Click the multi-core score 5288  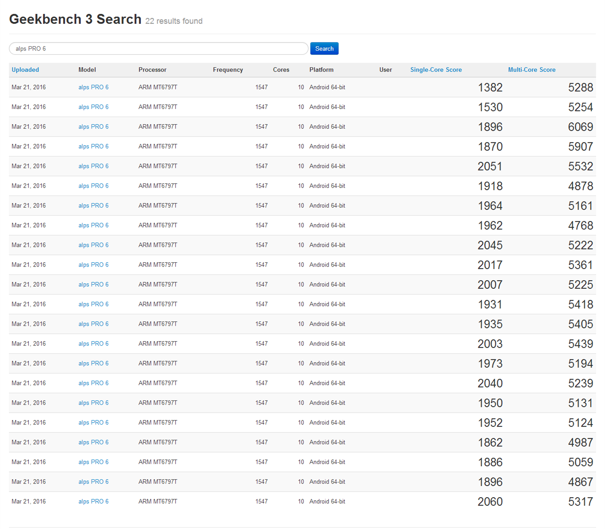(580, 87)
